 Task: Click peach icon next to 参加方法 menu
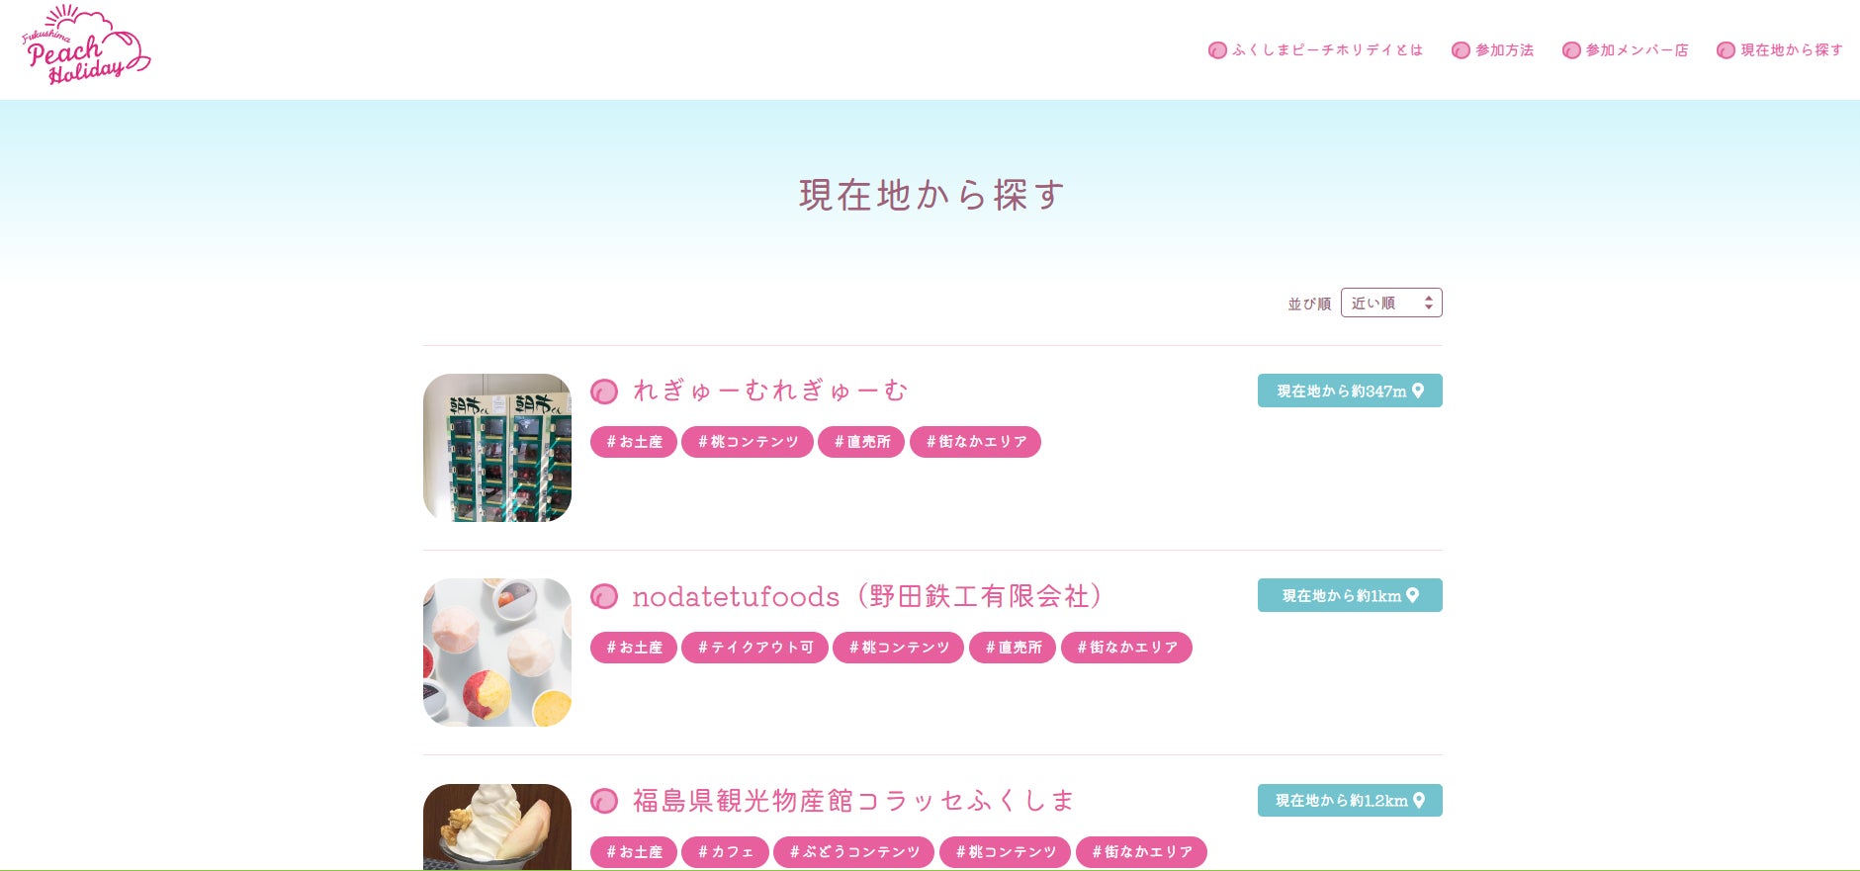pyautogui.click(x=1461, y=50)
